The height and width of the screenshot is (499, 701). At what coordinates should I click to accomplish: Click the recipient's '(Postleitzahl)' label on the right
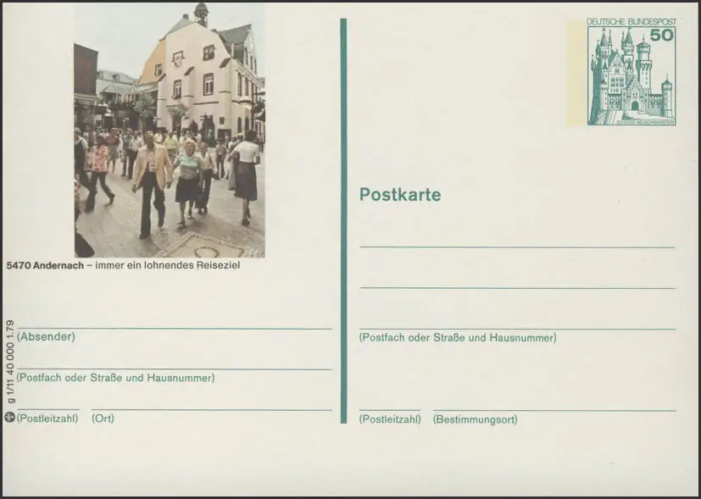pyautogui.click(x=389, y=419)
